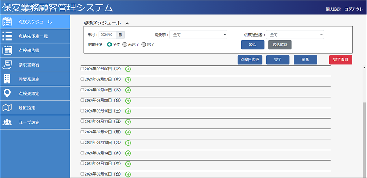This screenshot has width=367, height=178.
Task: Click the green plus icon for 2024年02月11日
Action: (x=128, y=122)
